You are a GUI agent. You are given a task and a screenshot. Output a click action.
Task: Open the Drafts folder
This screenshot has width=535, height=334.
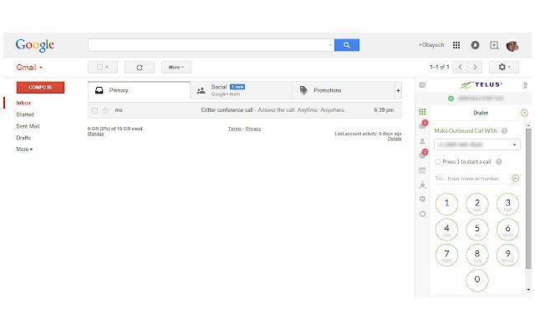click(x=23, y=138)
